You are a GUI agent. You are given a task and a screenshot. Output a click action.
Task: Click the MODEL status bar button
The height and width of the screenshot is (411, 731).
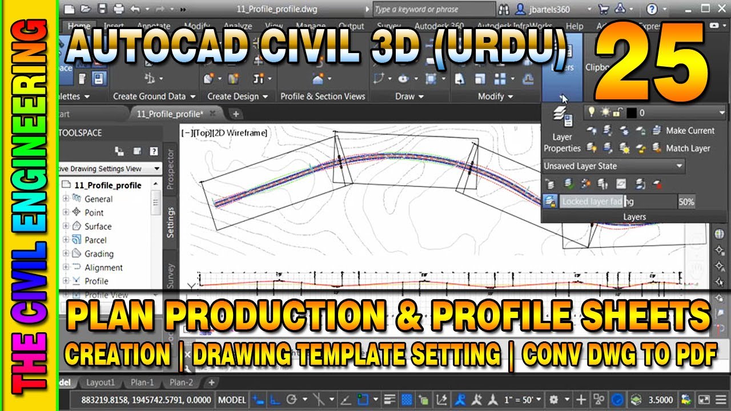click(x=232, y=400)
